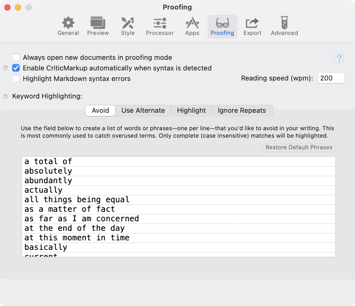Select 'at the end of the day' row
The height and width of the screenshot is (306, 355).
[179, 228]
